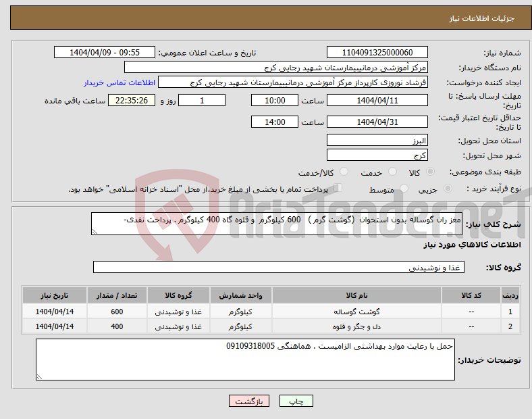532x419 pixels.
Task: Select the گوشت گوساله item name cell
Action: (356, 312)
